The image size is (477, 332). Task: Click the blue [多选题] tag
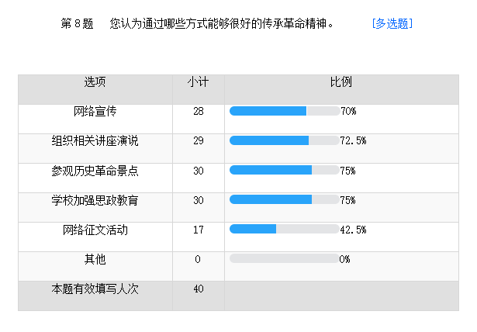392,24
